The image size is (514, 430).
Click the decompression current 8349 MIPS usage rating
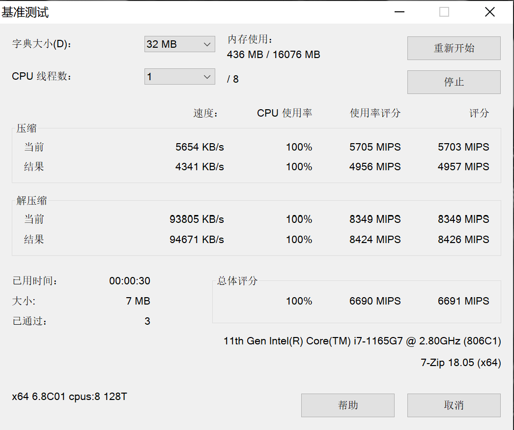(375, 219)
